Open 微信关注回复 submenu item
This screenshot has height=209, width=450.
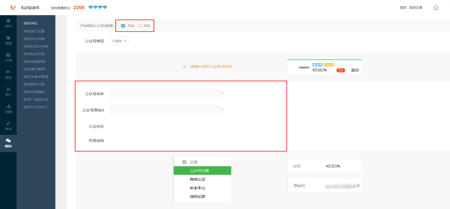tap(34, 39)
